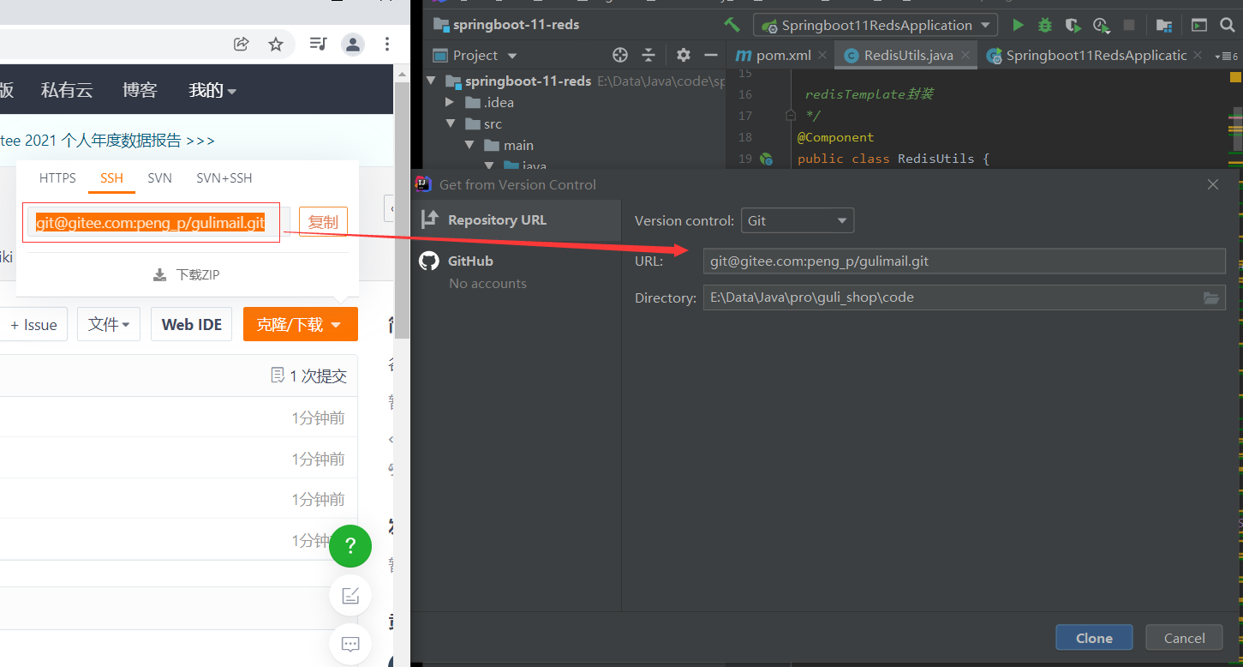Open the 文件 dropdown button
The image size is (1243, 667).
click(109, 324)
